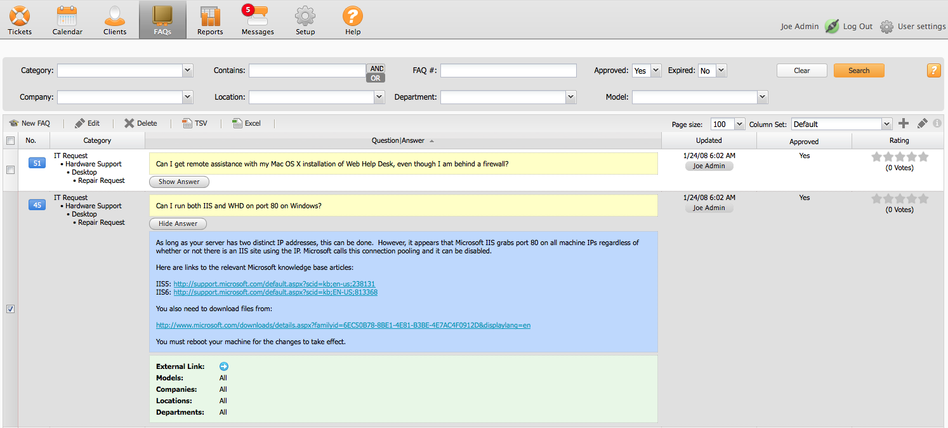Open the Calendar module
Viewport: 948px width, 428px height.
coord(67,20)
